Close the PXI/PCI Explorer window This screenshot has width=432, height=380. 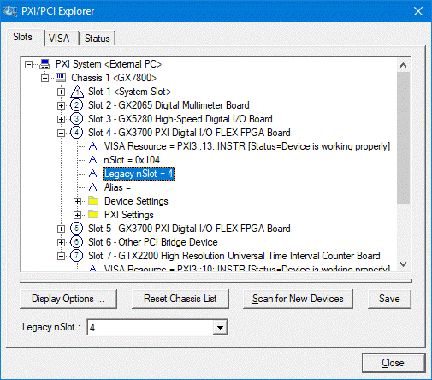pyautogui.click(x=418, y=11)
